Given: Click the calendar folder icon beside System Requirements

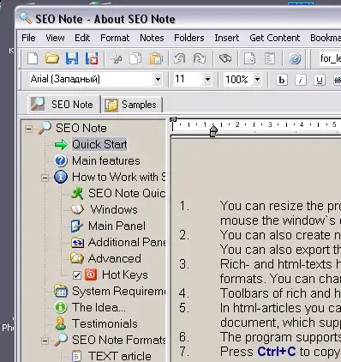Looking at the screenshot, I should tap(61, 291).
